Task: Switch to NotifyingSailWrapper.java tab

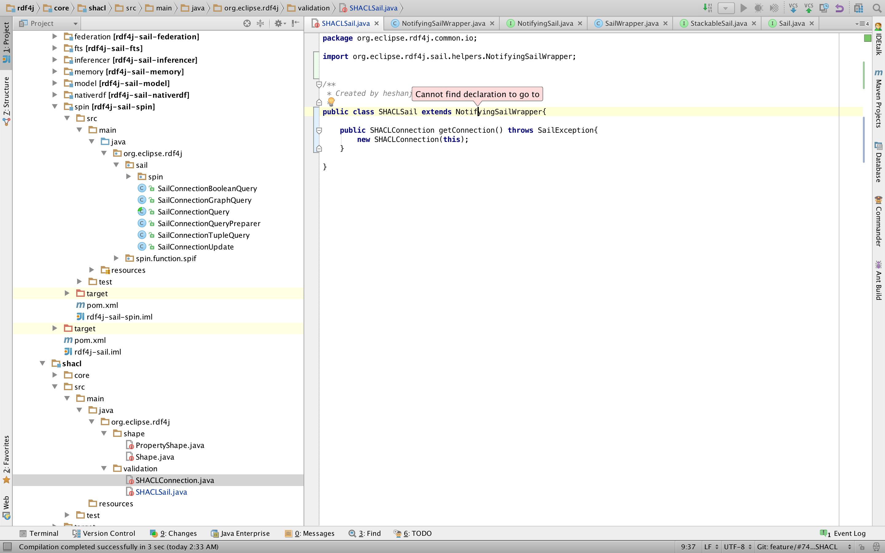Action: click(x=443, y=23)
